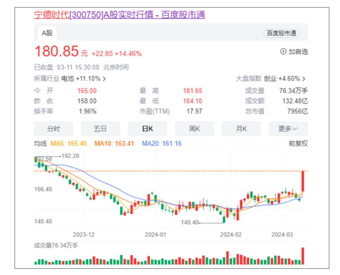Screen dimensions: 340x275
Task: Click the 成交量 value 76.34万手
Action: [293, 91]
